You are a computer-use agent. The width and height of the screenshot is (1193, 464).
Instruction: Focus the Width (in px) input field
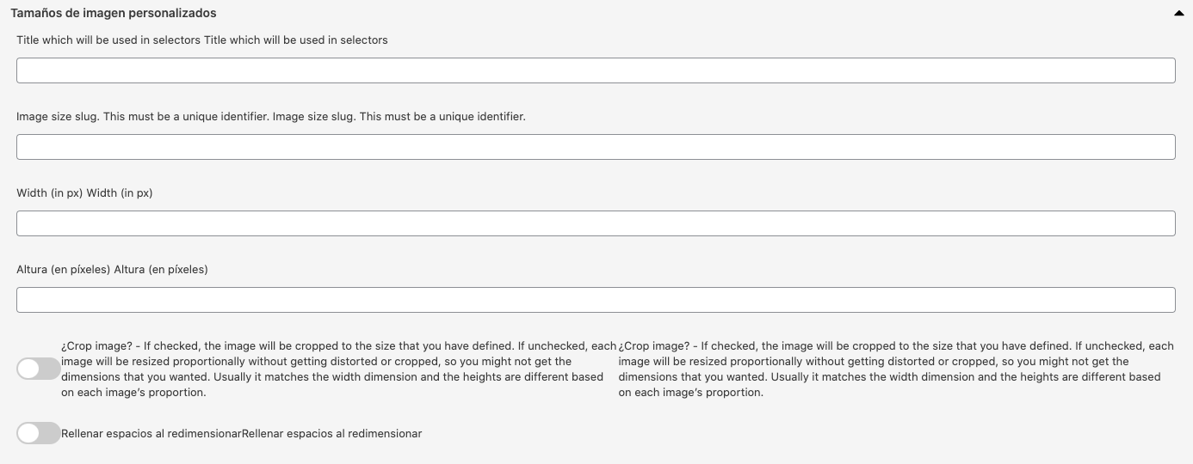(x=596, y=223)
